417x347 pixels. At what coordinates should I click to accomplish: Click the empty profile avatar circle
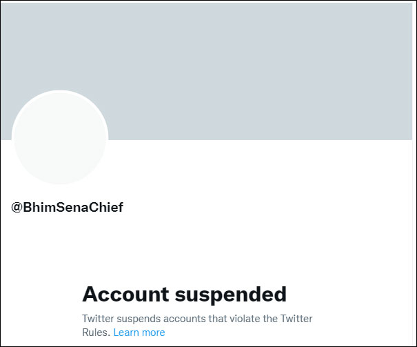[x=60, y=138]
